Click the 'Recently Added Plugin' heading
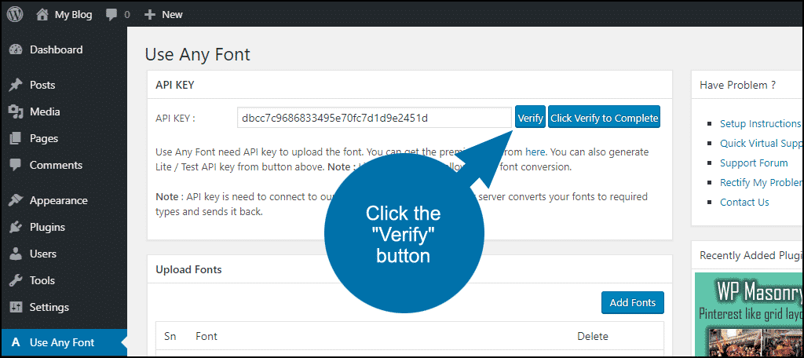Screen dimensions: 804x358 [x=751, y=255]
